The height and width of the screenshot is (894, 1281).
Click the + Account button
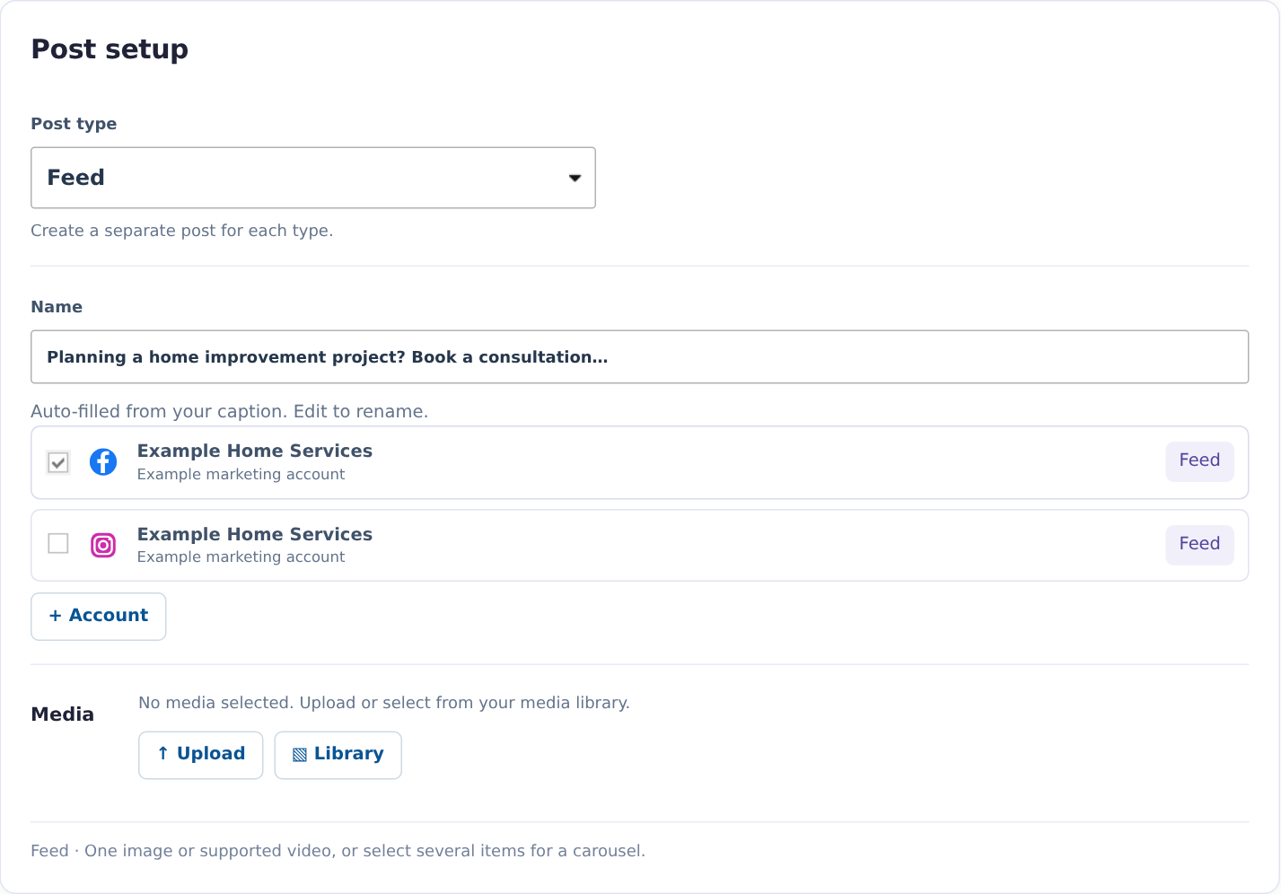click(99, 617)
